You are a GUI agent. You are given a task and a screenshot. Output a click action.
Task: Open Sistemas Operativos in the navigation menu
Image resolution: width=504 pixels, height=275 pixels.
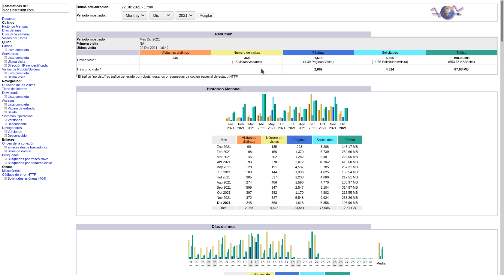pos(17,116)
